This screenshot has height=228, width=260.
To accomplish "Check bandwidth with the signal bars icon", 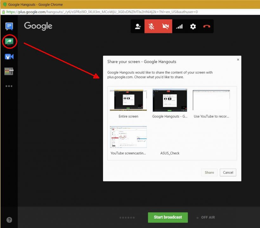I will pyautogui.click(x=179, y=26).
